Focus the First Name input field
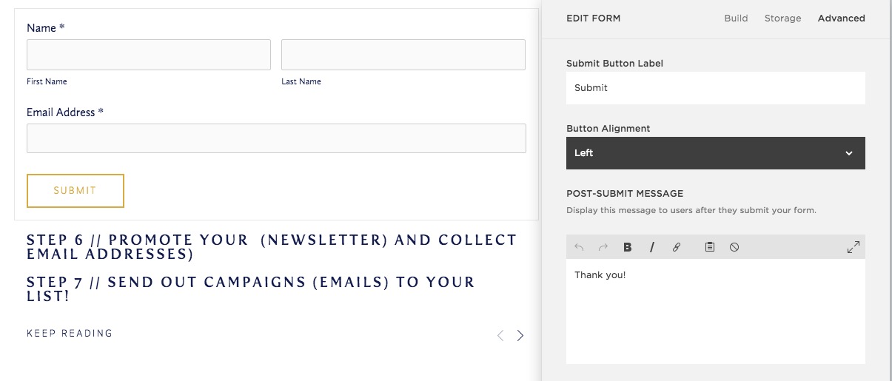Image resolution: width=892 pixels, height=381 pixels. (149, 55)
